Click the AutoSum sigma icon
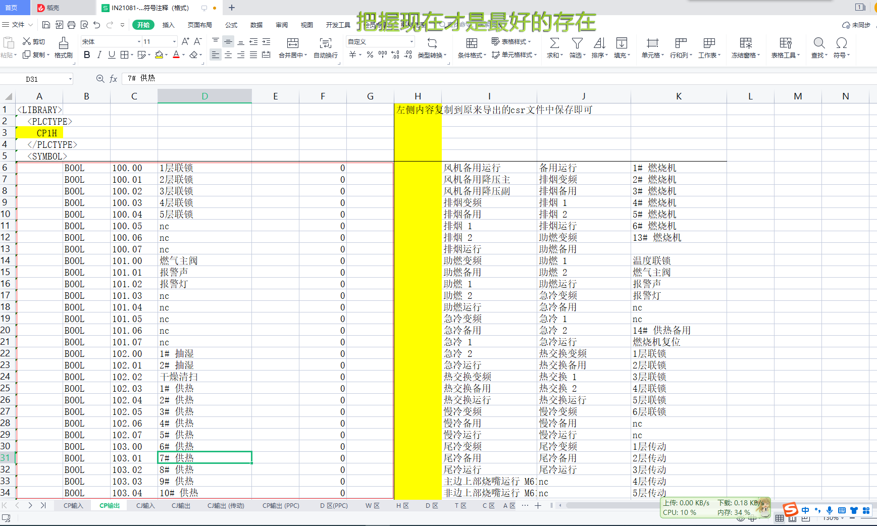Viewport: 877px width, 526px height. pos(554,43)
